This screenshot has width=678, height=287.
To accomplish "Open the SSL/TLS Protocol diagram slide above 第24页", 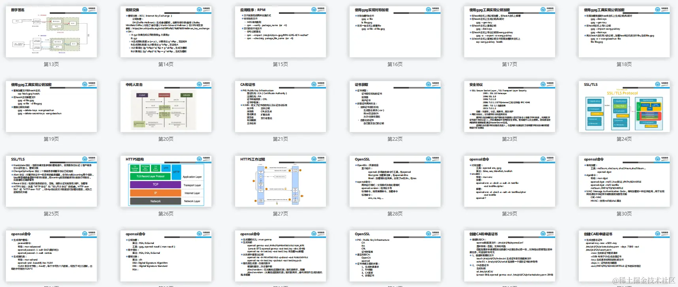I will 624,106.
